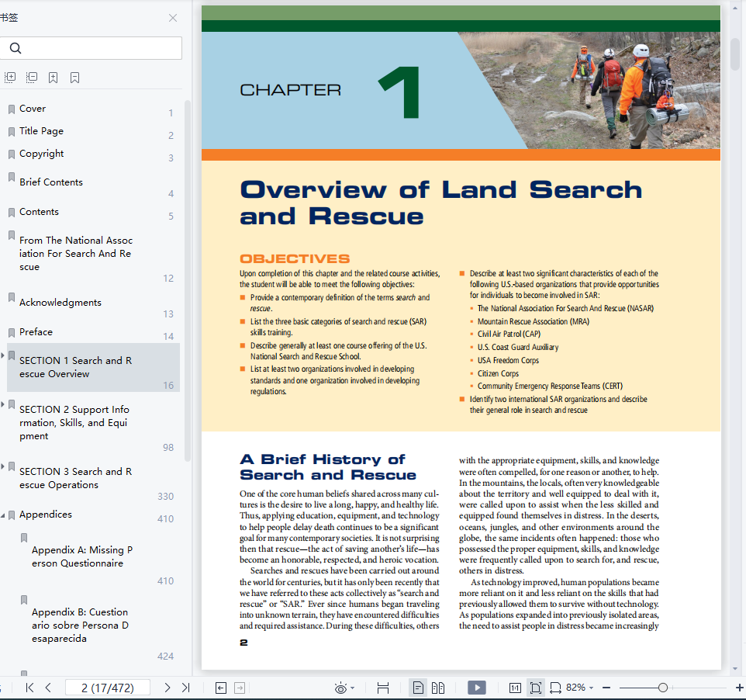Open the Cover bookmark
This screenshot has height=700, width=746.
coord(33,109)
